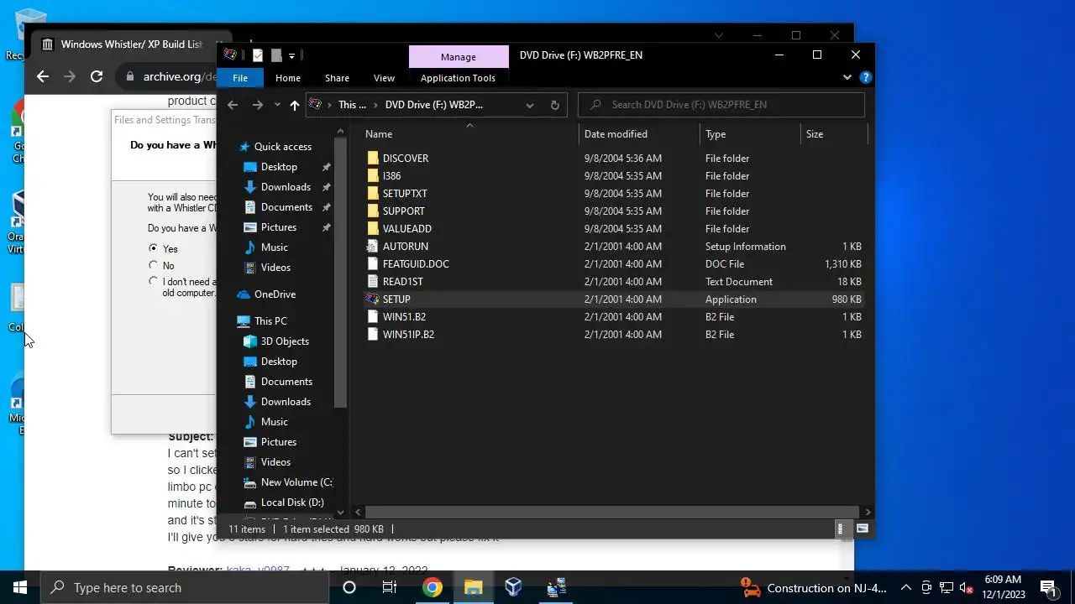This screenshot has height=604, width=1075.
Task: Sort files by Size column
Action: point(815,134)
